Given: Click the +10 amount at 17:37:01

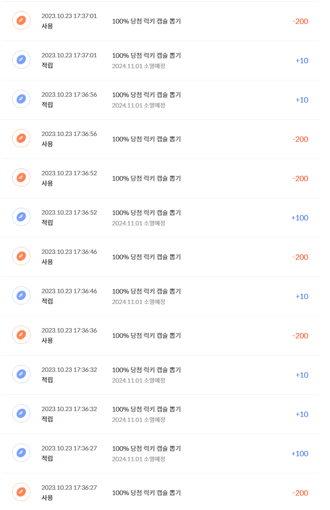Looking at the screenshot, I should click(x=302, y=61).
